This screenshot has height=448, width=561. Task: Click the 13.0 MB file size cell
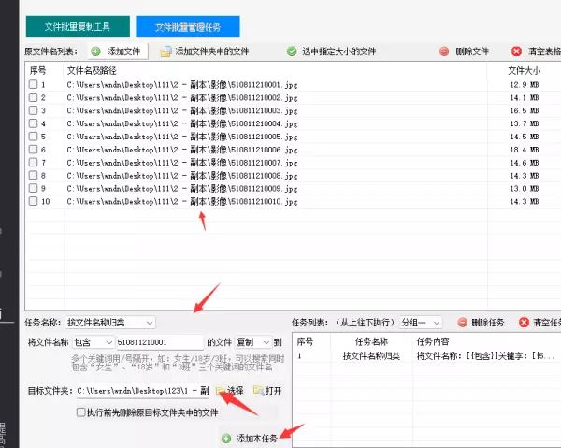tap(525, 189)
